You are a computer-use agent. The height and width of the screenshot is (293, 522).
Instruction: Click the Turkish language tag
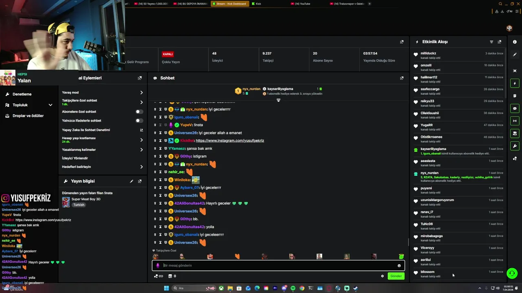79,205
